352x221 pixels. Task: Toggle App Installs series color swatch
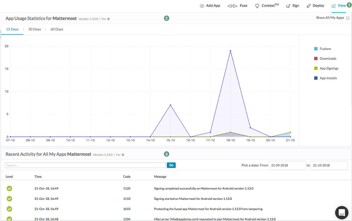point(316,78)
